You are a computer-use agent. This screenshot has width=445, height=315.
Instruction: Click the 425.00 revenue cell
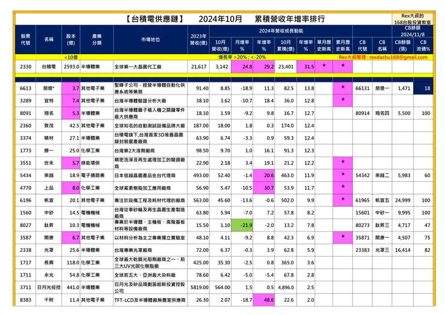(198, 263)
